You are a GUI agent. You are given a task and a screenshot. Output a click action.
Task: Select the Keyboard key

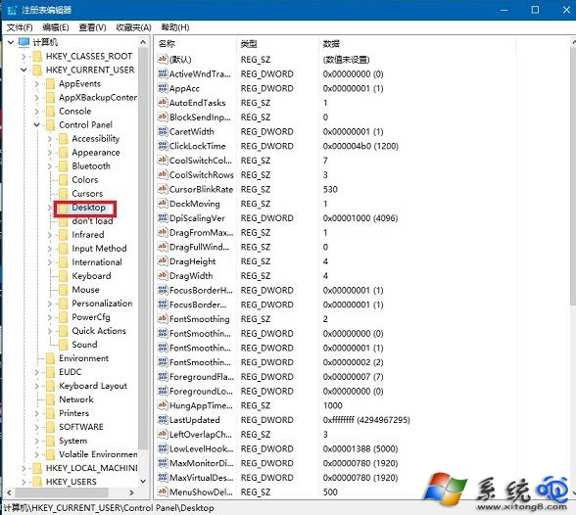pyautogui.click(x=91, y=276)
